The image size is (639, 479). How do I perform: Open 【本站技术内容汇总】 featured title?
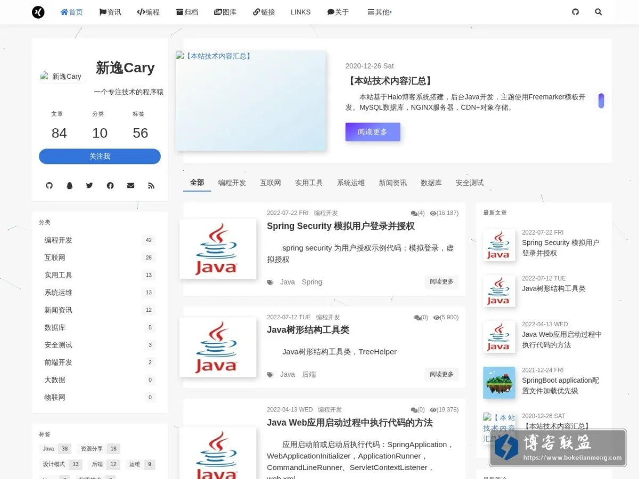(x=389, y=81)
